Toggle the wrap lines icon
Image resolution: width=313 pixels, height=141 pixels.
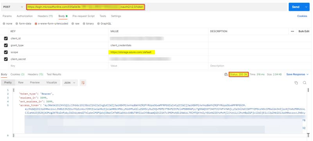coord(83,83)
